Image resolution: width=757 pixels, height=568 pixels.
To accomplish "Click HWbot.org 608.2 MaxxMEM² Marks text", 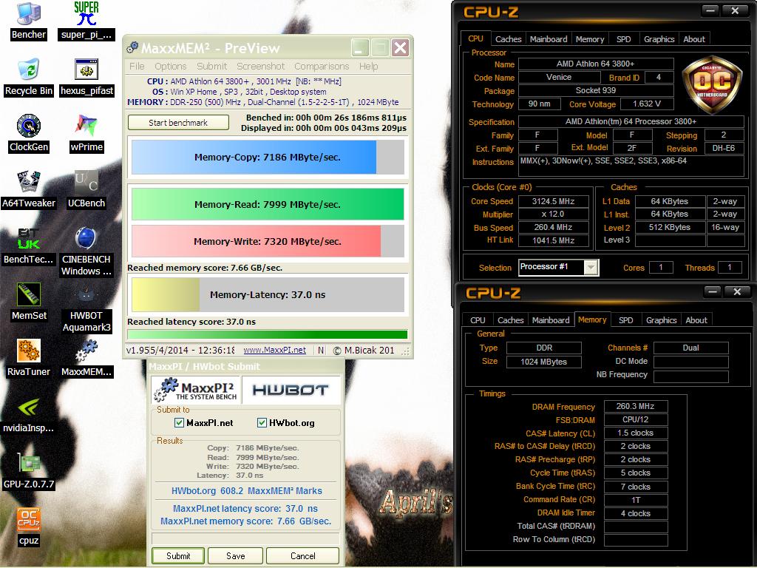I will tap(247, 491).
